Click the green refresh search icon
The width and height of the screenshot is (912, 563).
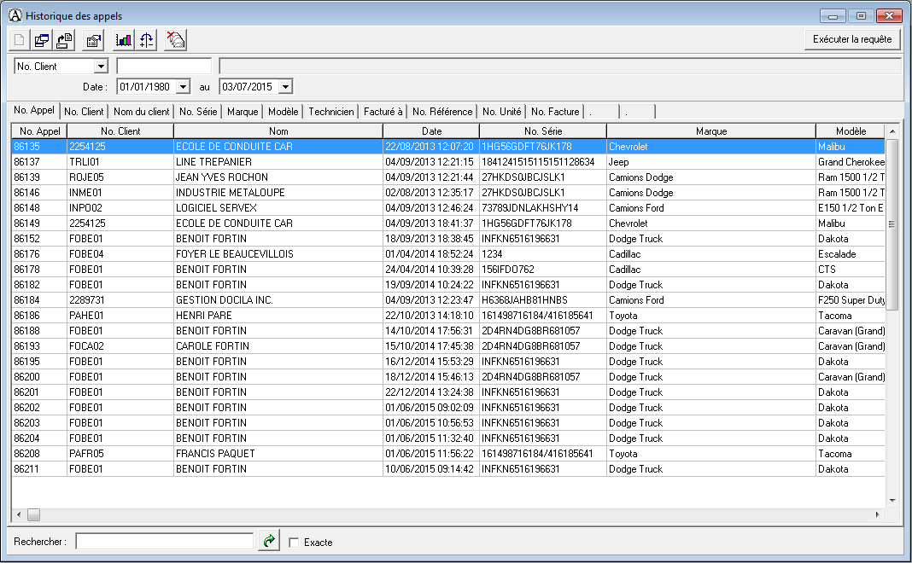pyautogui.click(x=268, y=541)
